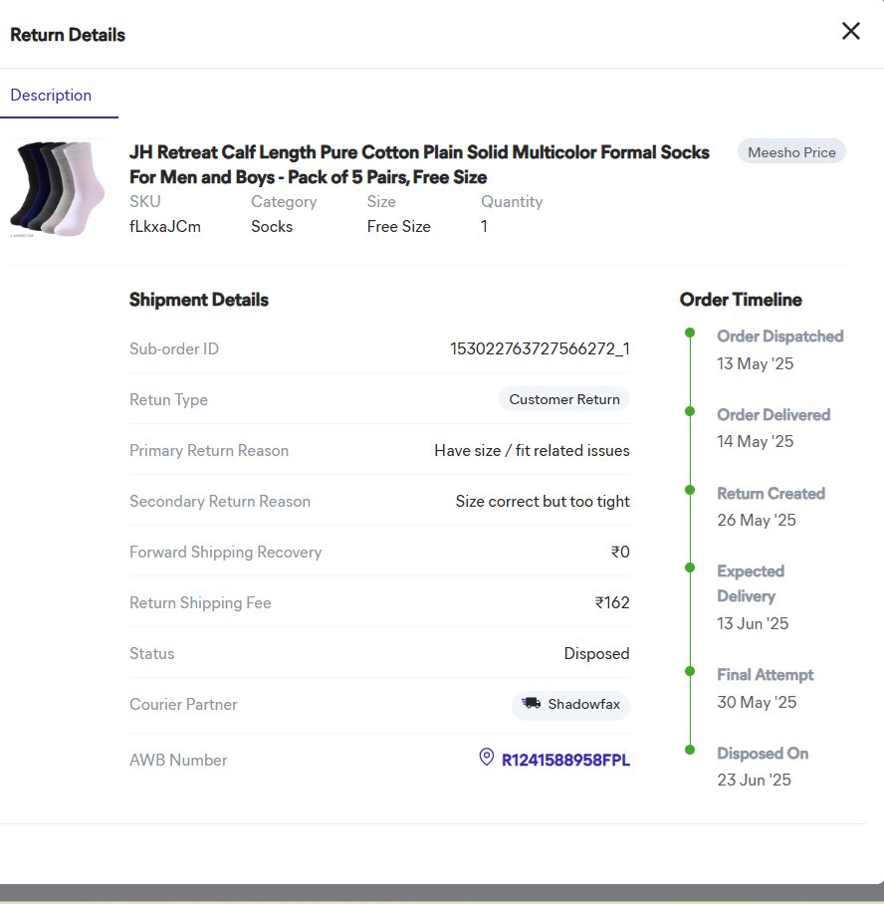
Task: Click the dispatched date 13 May '25
Action: pos(755,363)
